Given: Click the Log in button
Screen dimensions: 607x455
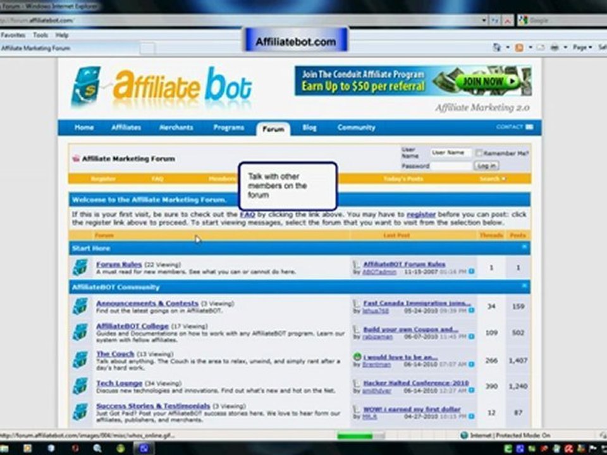Looking at the screenshot, I should coord(487,166).
